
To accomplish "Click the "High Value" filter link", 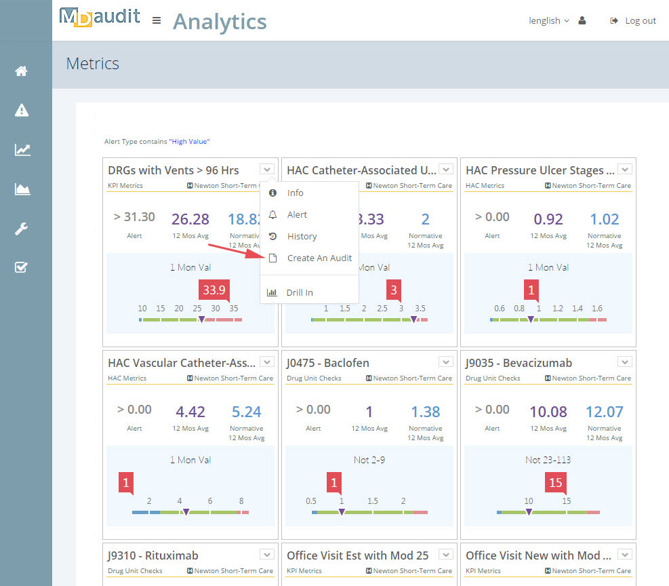I will pyautogui.click(x=189, y=142).
